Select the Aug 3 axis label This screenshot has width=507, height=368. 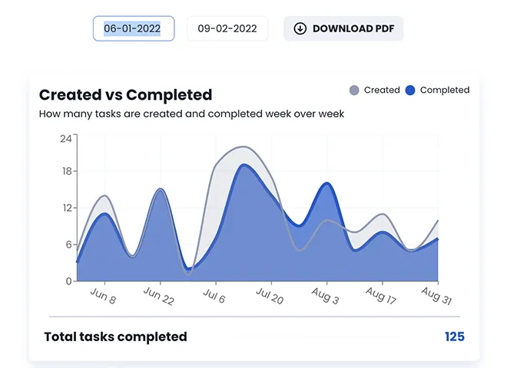click(x=326, y=296)
